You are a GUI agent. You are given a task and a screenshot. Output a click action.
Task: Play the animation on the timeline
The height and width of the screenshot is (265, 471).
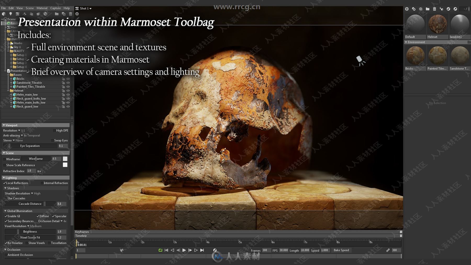click(x=184, y=250)
